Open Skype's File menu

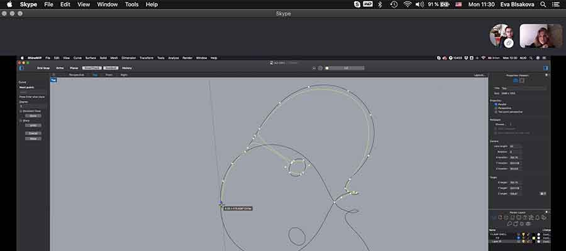(48, 4)
